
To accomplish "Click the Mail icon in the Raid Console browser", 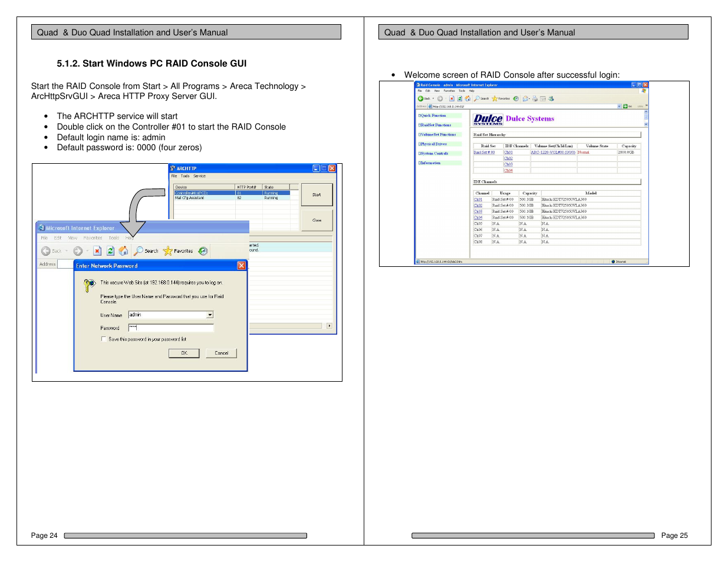I will coord(525,99).
